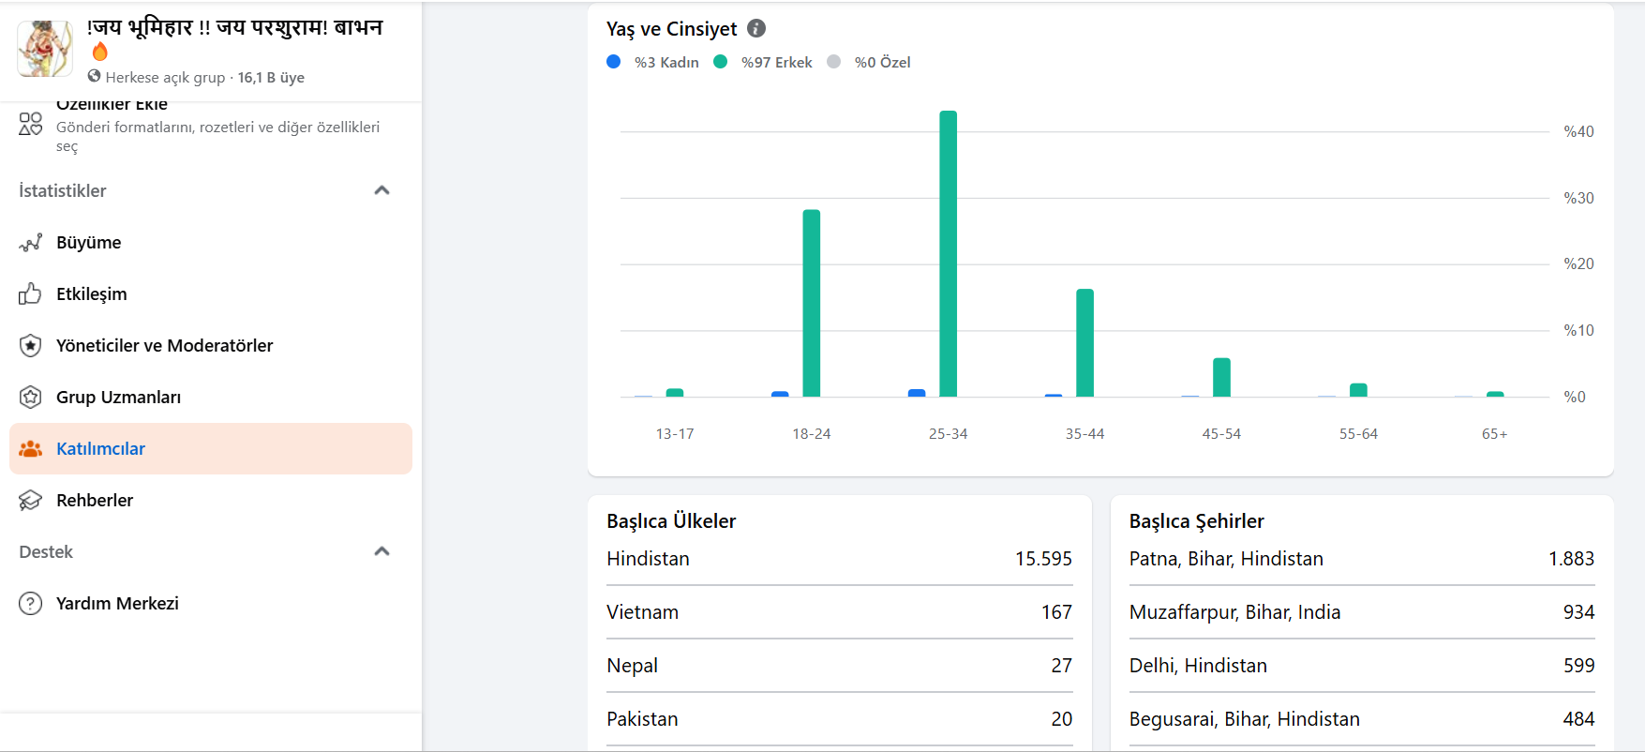This screenshot has width=1645, height=752.
Task: Click the green 18-24 bar
Action: coord(812,303)
